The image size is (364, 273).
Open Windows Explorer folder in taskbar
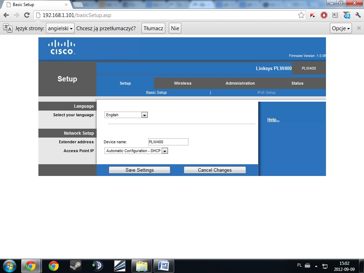click(x=141, y=266)
